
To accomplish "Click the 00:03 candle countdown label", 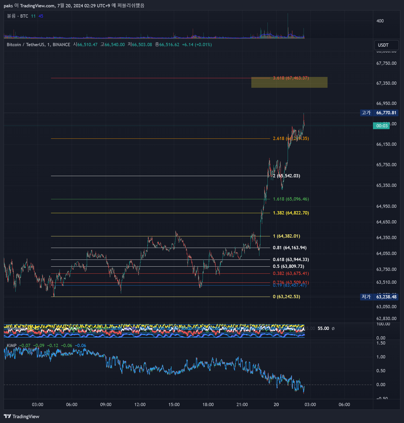I will pos(381,126).
